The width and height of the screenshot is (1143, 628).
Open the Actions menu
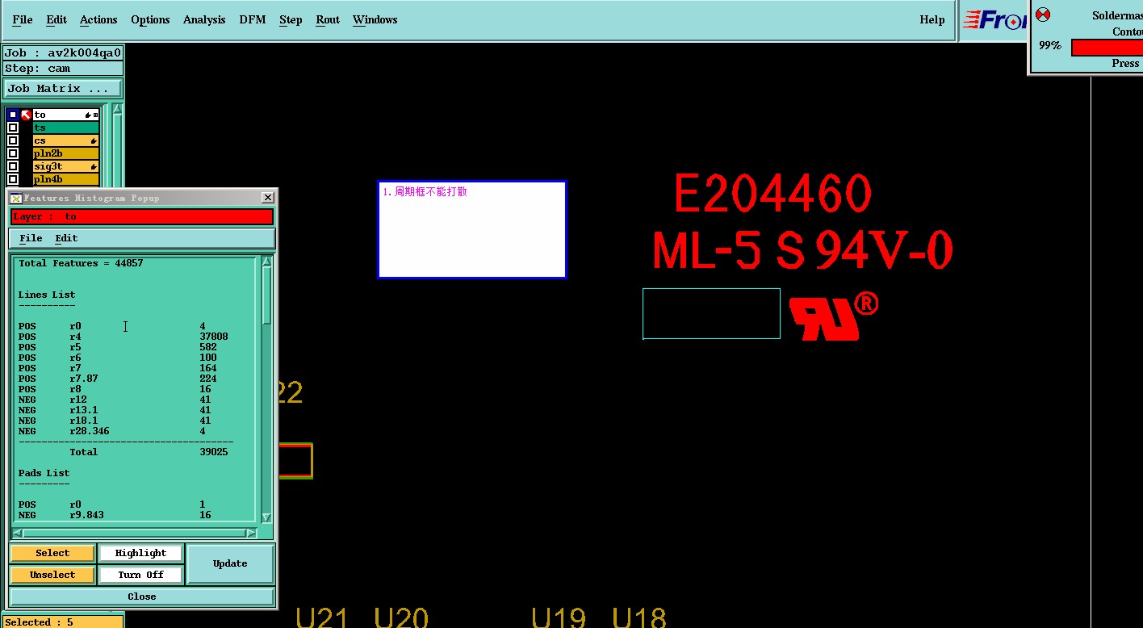[98, 19]
